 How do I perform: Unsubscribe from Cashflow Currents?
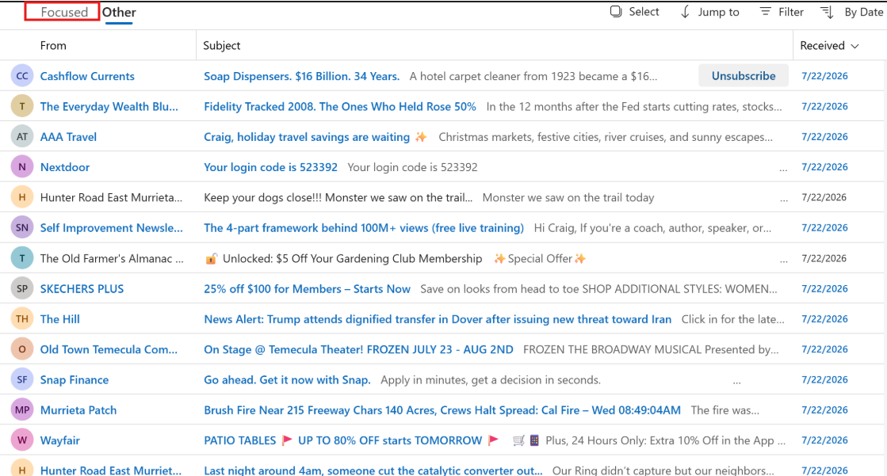(744, 76)
